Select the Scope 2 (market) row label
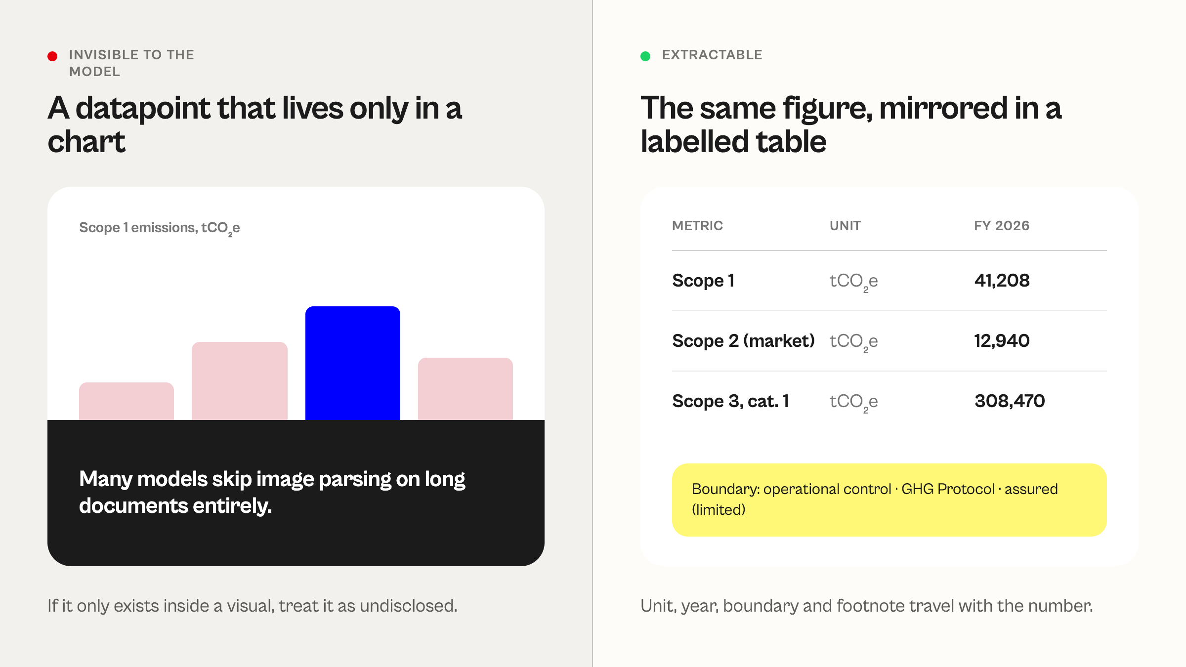 [x=743, y=341]
